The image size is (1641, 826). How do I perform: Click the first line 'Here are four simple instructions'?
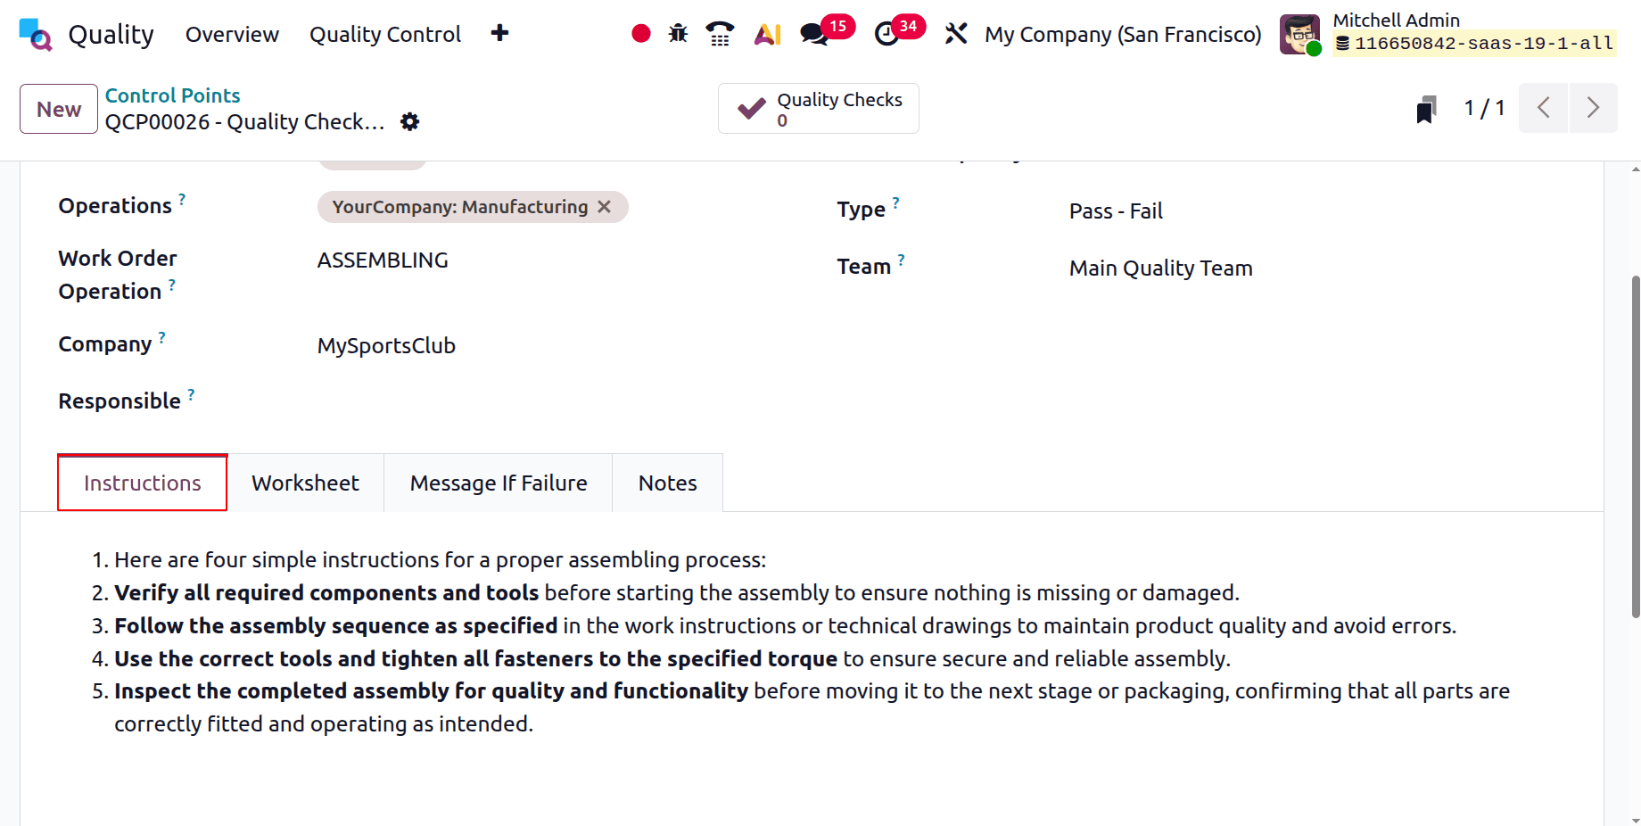pyautogui.click(x=440, y=560)
